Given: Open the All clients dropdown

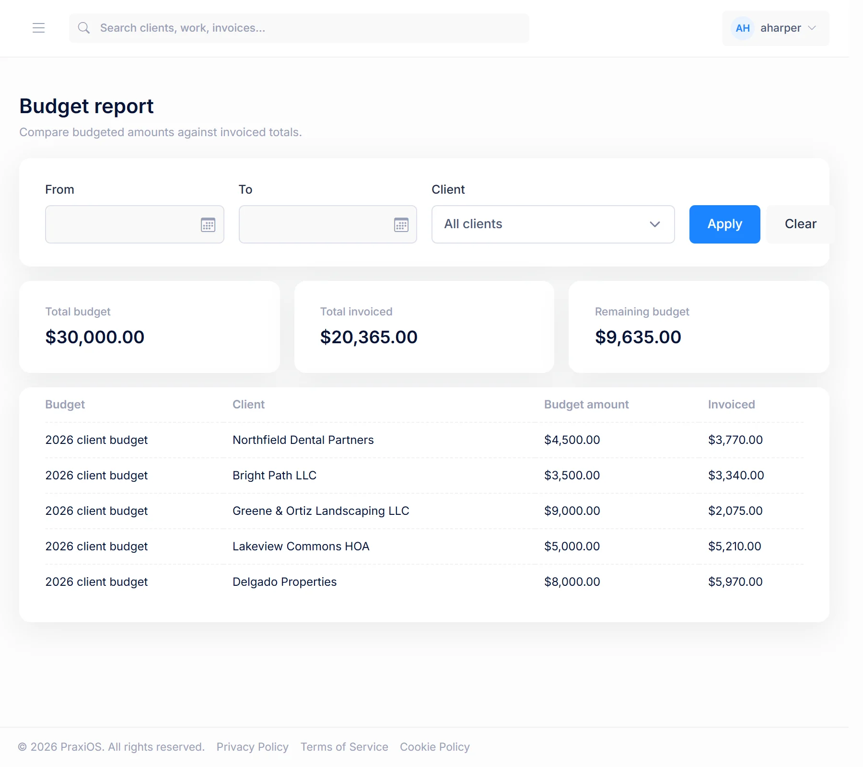Looking at the screenshot, I should point(553,224).
